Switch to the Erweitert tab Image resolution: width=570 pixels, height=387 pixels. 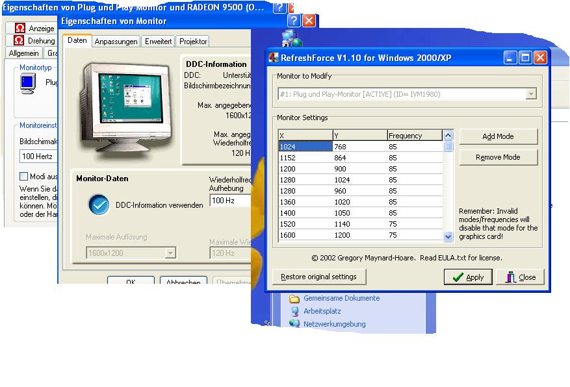coord(158,42)
